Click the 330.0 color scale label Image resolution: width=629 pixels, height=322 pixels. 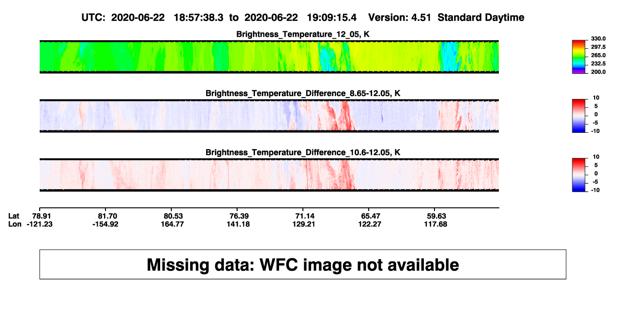(599, 39)
